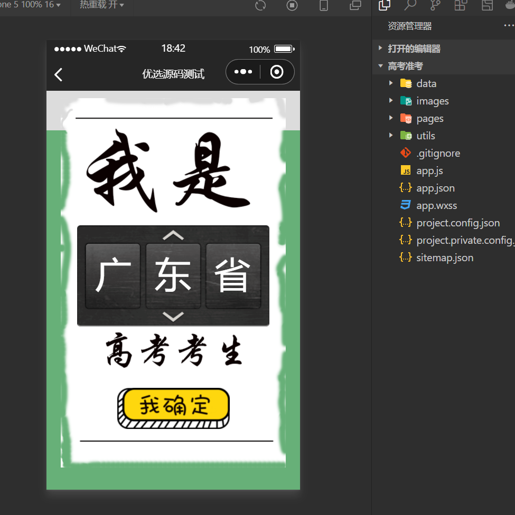
Task: Open the hot reload 热重载 dropdown
Action: pyautogui.click(x=101, y=5)
